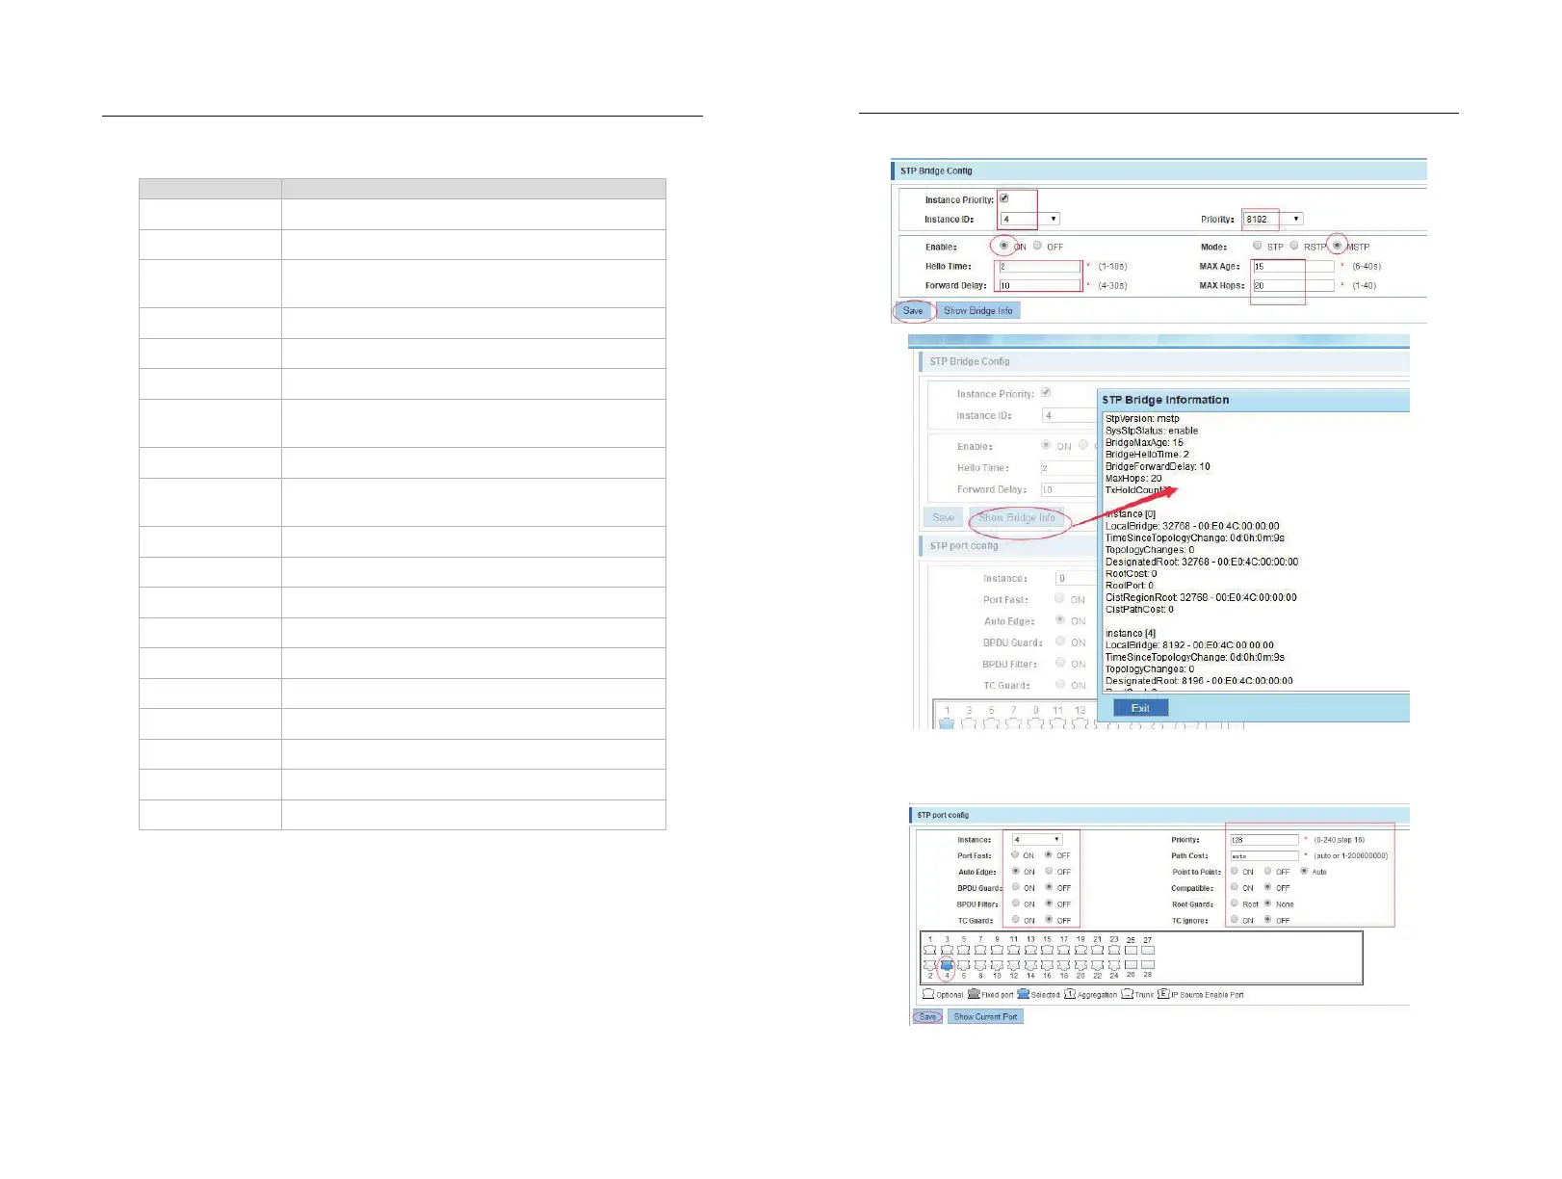Turn Port Fast ON in bottom port config
Screen dimensions: 1562x1179
pos(1015,854)
